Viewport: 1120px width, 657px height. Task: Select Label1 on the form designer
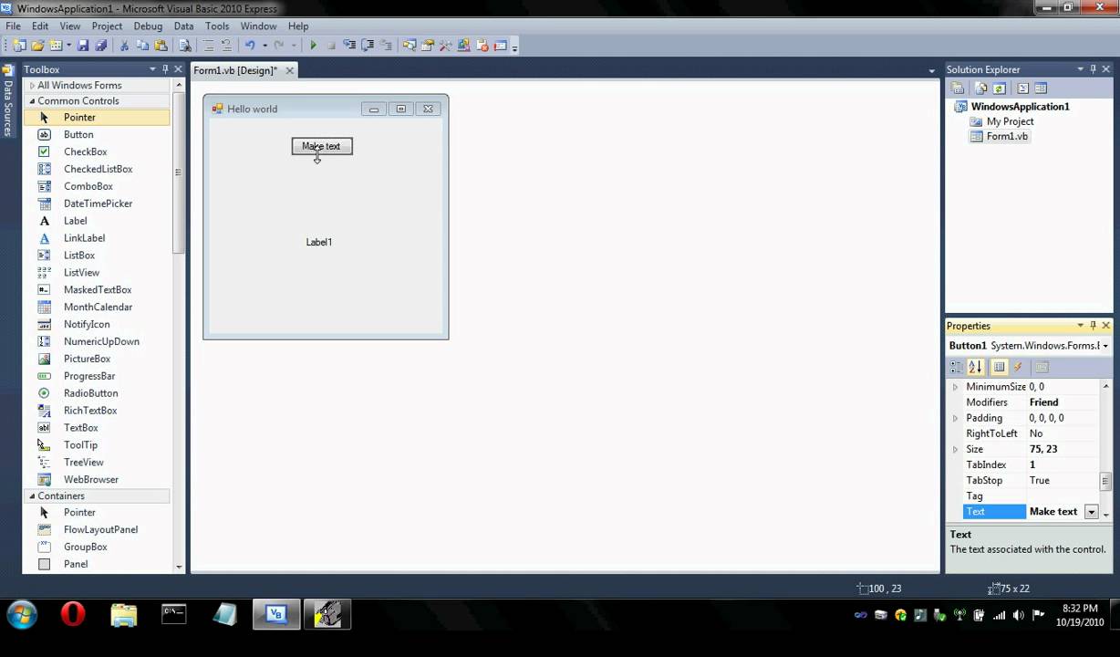tap(319, 242)
